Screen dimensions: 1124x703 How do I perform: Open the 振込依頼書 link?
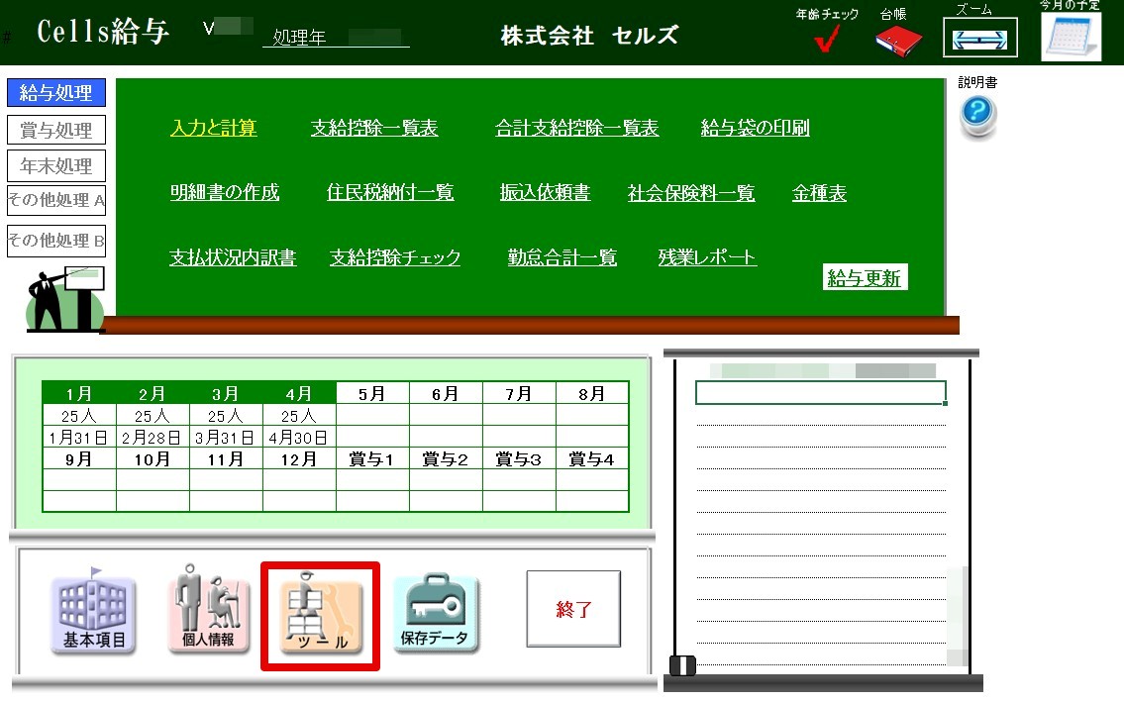click(x=545, y=193)
